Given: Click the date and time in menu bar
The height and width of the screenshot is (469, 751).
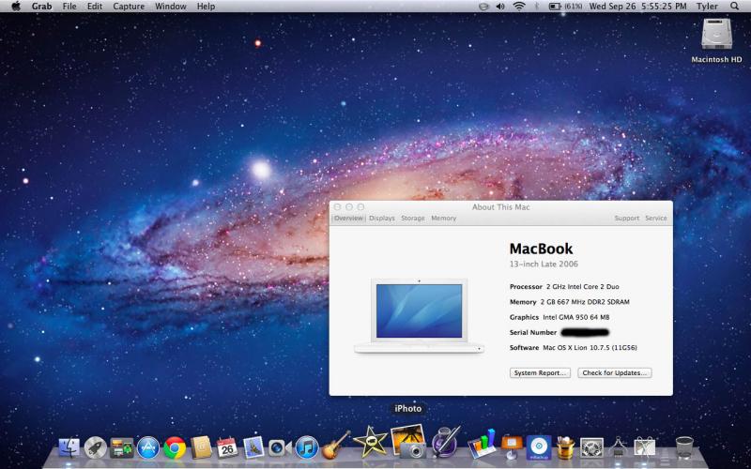Looking at the screenshot, I should [637, 7].
